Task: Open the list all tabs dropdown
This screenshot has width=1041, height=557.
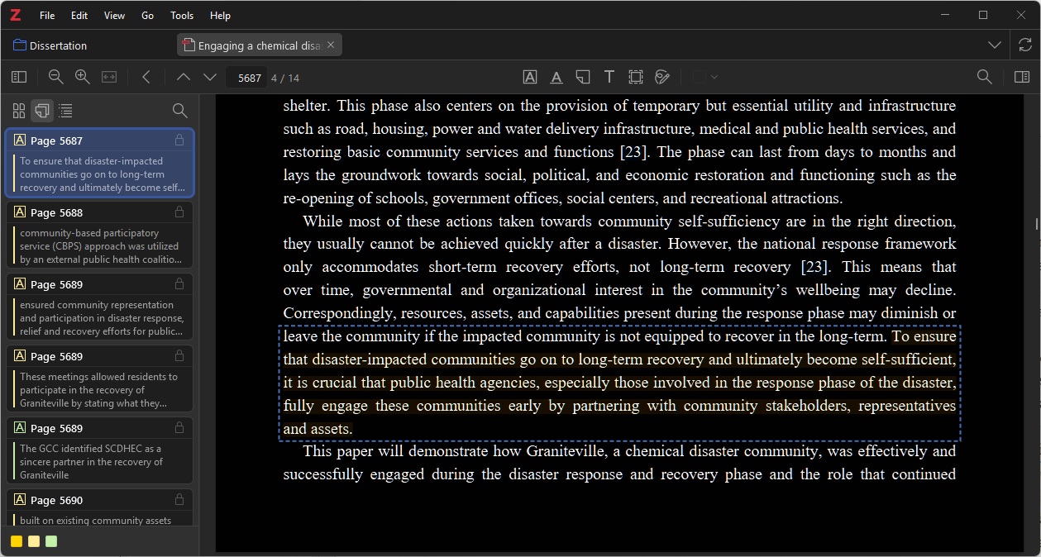Action: [995, 45]
